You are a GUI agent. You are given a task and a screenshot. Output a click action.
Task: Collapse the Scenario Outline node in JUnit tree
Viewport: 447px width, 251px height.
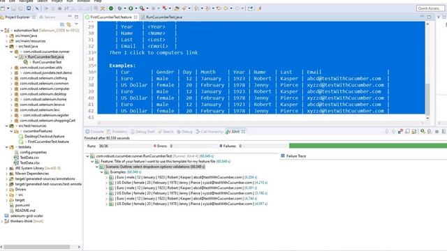coord(97,167)
